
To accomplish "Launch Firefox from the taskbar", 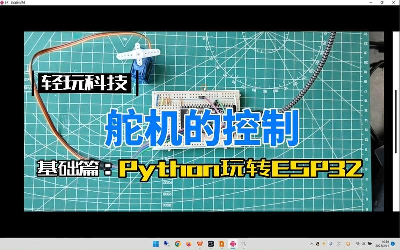I will tap(189, 244).
